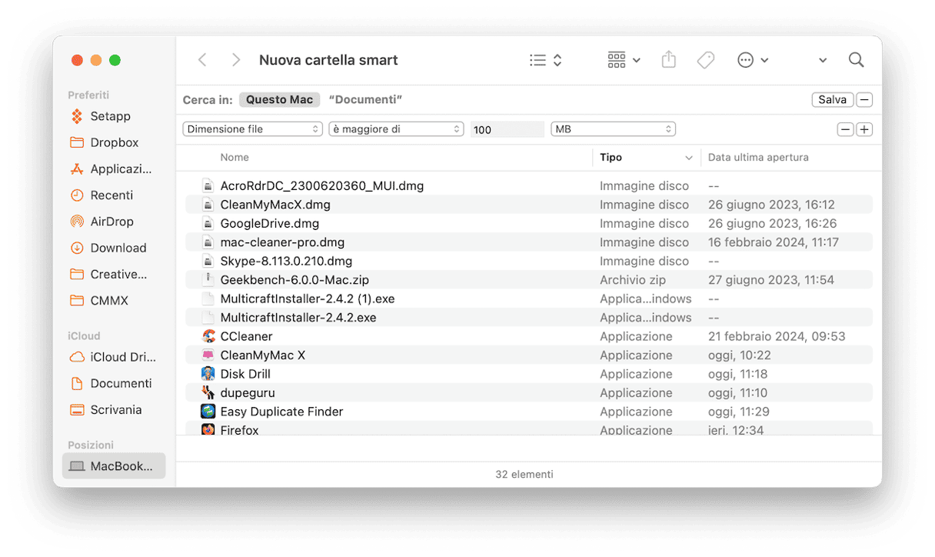The width and height of the screenshot is (935, 557).
Task: Open the list view switcher
Action: (x=546, y=60)
